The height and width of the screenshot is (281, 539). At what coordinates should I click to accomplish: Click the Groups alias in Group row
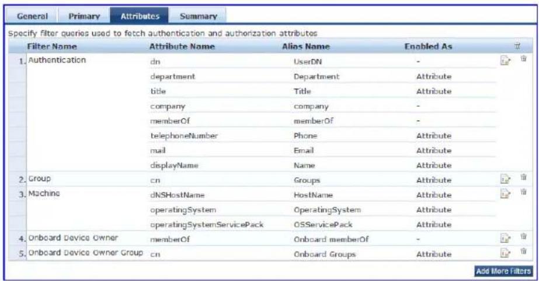pos(307,180)
